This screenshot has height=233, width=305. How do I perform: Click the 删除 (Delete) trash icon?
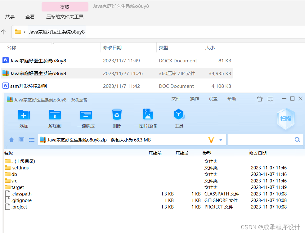(117, 114)
